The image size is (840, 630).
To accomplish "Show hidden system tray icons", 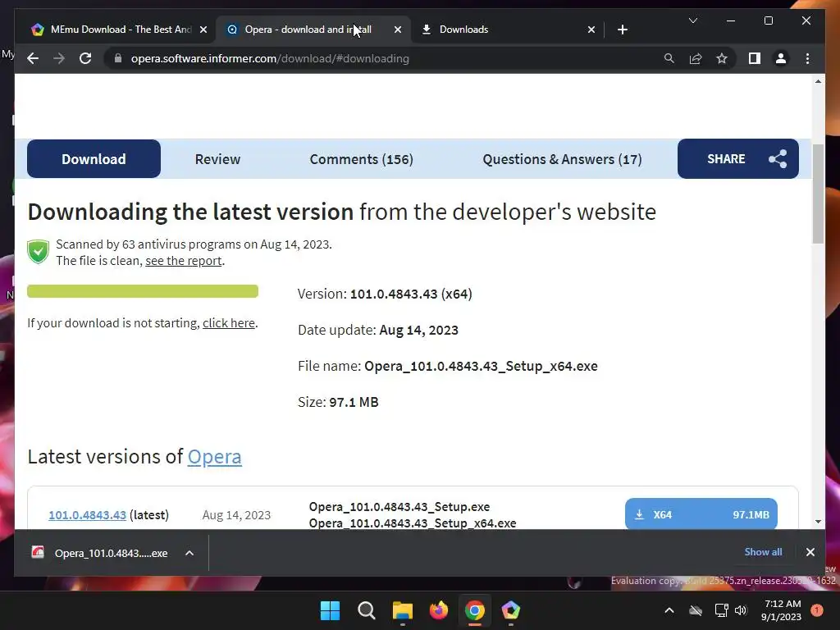I will click(669, 610).
